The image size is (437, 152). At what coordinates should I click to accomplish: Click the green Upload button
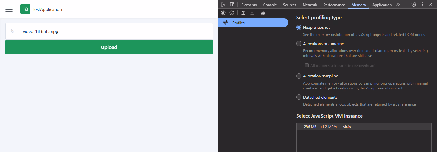tap(109, 47)
